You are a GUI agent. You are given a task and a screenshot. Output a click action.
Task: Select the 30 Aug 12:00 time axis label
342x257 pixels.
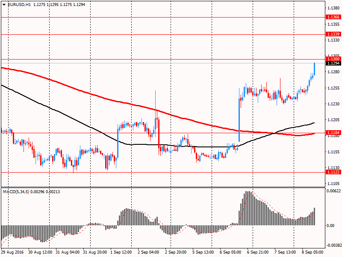pos(40,252)
